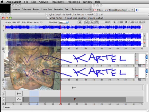Open the Apple menu
149x112 pixels.
[2, 2]
